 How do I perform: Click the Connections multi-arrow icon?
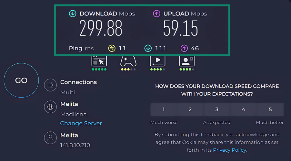pos(50,85)
